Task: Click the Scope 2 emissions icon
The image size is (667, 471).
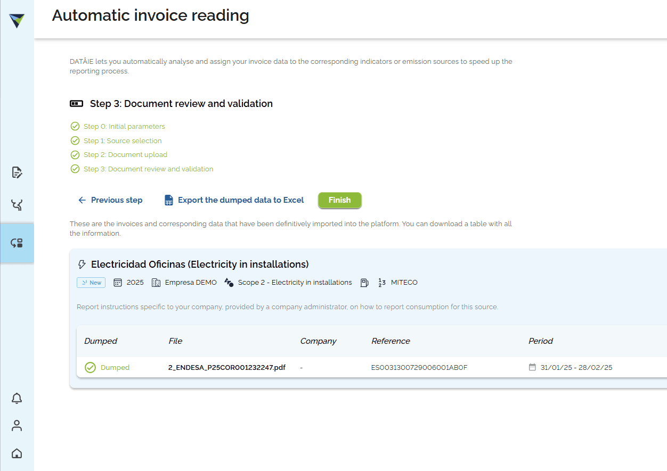Action: (x=229, y=283)
